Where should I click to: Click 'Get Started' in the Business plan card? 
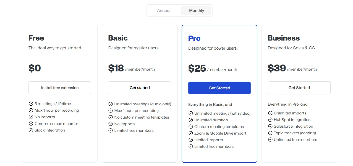(x=299, y=88)
